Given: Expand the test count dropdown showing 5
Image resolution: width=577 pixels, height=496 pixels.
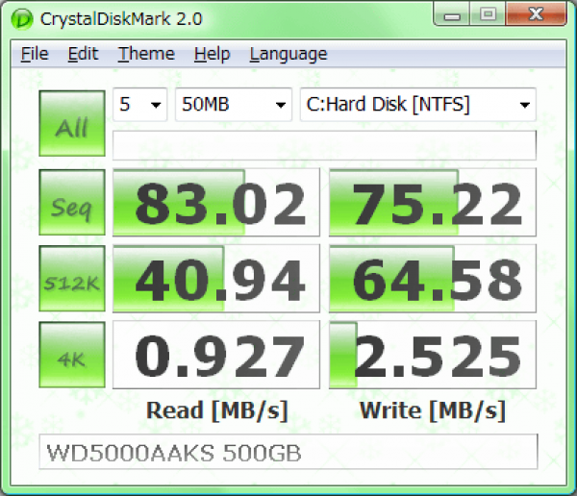Looking at the screenshot, I should tap(139, 105).
